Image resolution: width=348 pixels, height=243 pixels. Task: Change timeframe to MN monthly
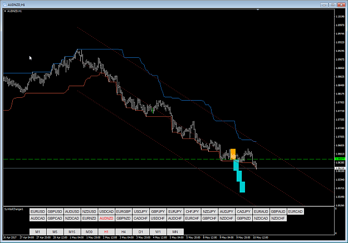coord(175,232)
